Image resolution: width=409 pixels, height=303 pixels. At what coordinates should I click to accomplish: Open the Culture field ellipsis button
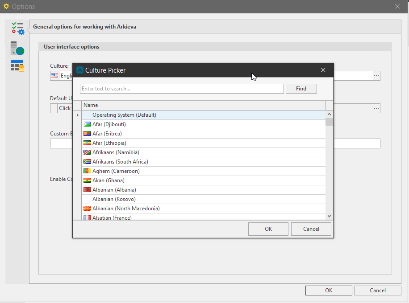pyautogui.click(x=376, y=76)
